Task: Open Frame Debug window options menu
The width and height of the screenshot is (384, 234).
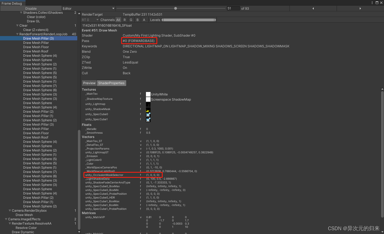Action: click(372, 3)
